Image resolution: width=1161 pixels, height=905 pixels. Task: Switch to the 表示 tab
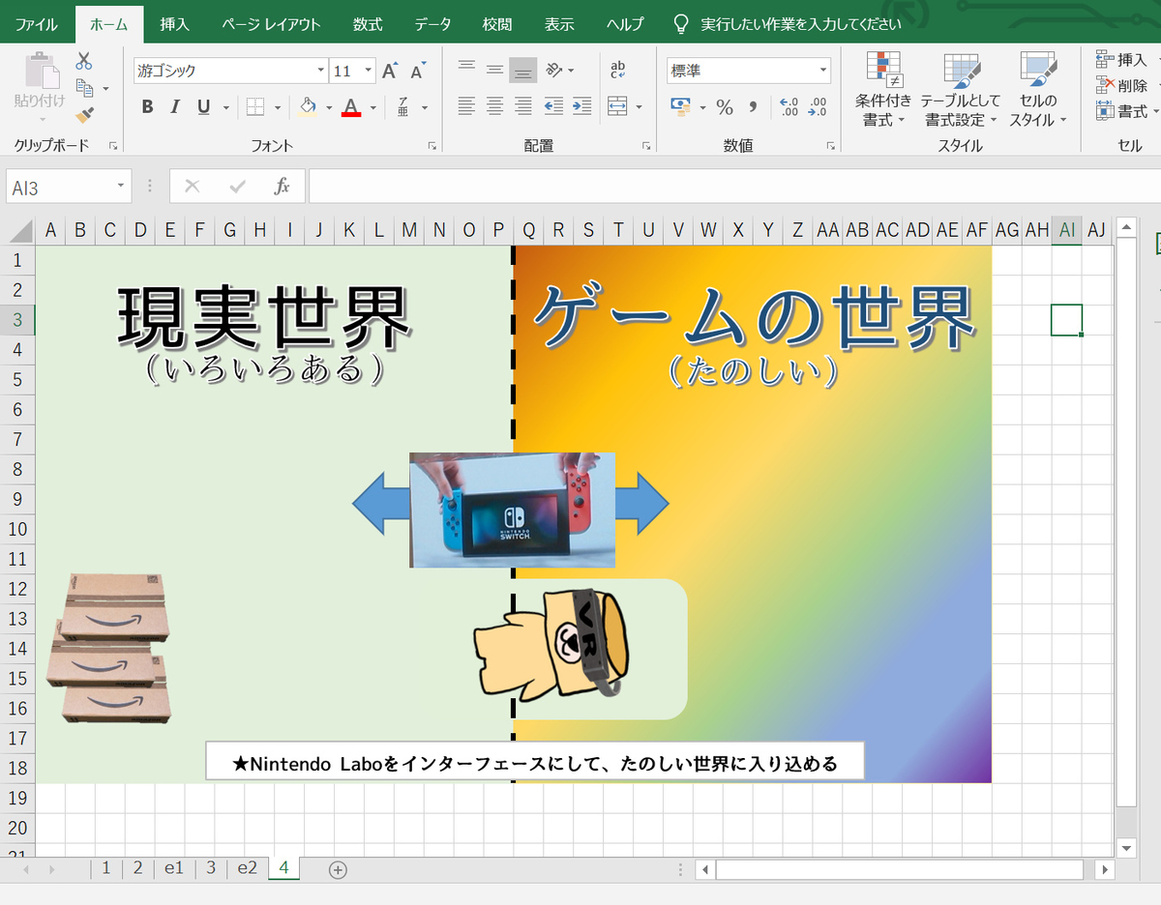point(559,24)
